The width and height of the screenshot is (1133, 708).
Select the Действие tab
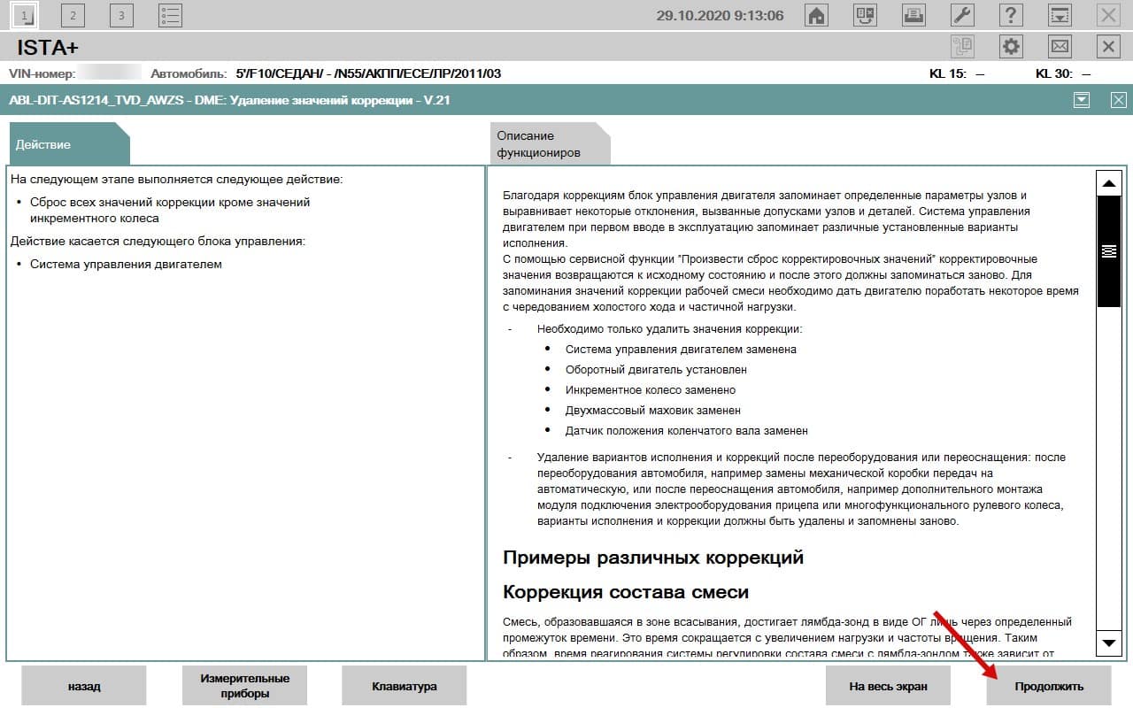click(x=69, y=144)
